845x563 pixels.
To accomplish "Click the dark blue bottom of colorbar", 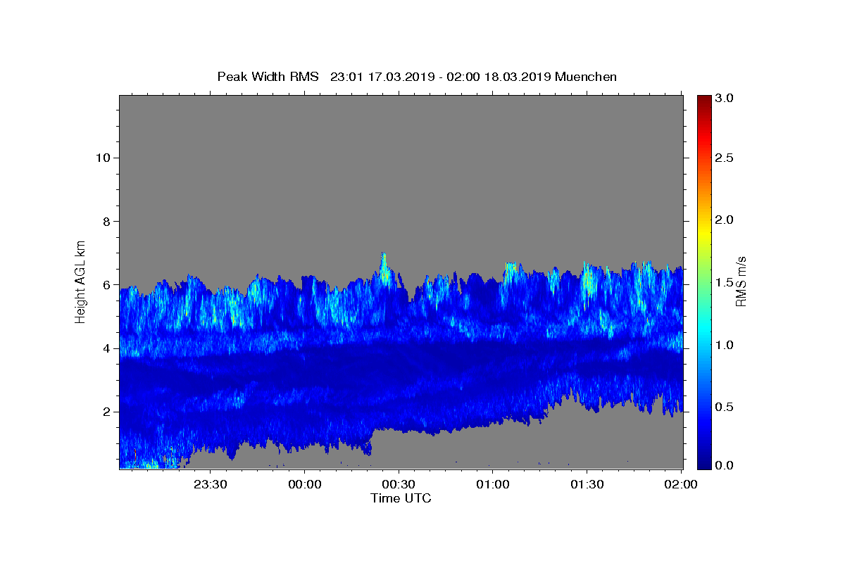I will [703, 461].
